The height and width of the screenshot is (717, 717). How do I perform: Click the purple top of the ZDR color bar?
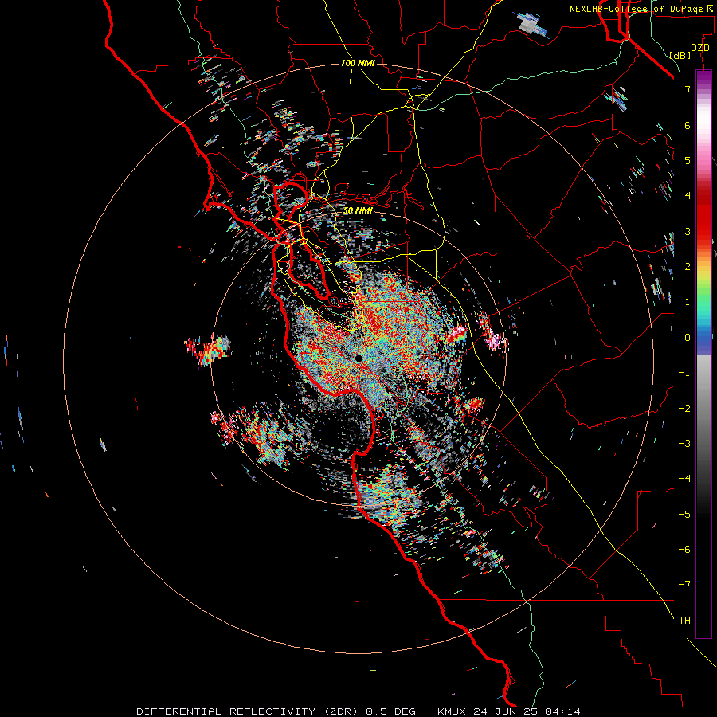pyautogui.click(x=703, y=78)
